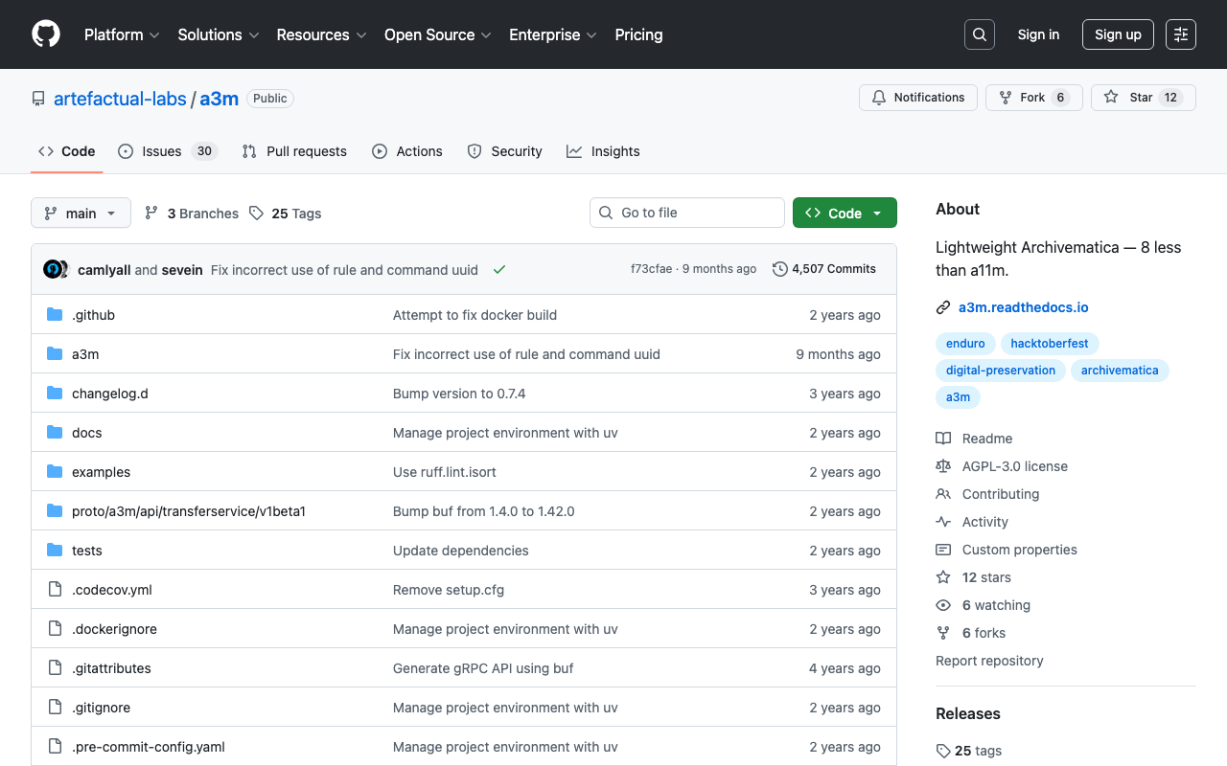This screenshot has height=766, width=1227.
Task: Expand the green Code dropdown button
Action: (x=844, y=214)
